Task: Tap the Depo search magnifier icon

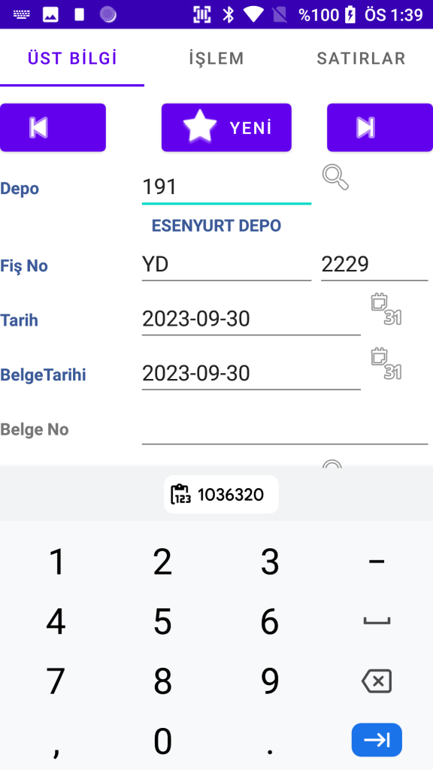Action: pyautogui.click(x=336, y=177)
